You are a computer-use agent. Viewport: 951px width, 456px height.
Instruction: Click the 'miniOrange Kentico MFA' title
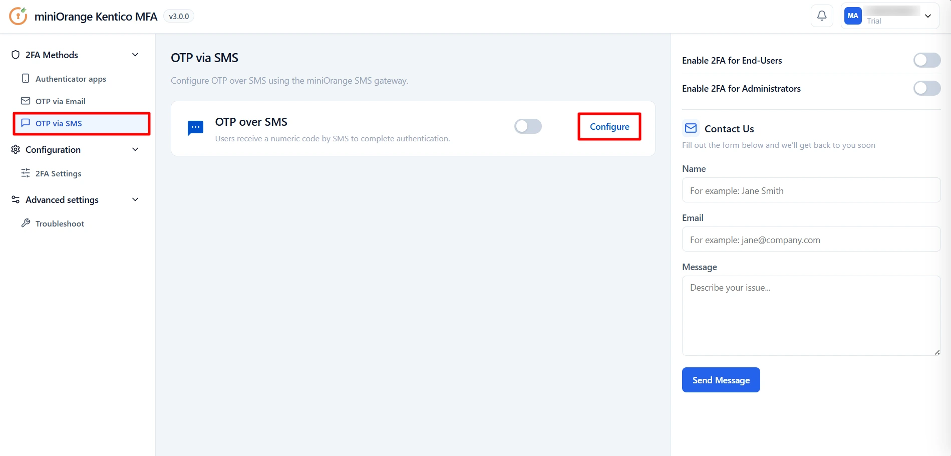[x=96, y=17]
